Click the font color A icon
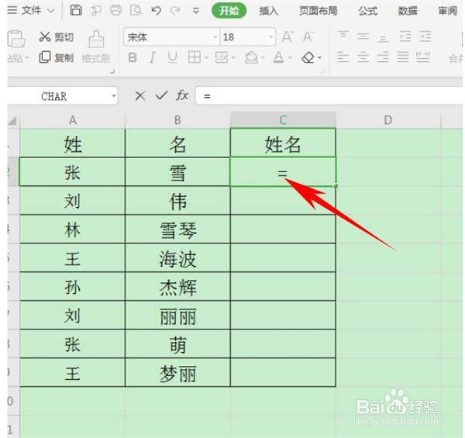Image resolution: width=465 pixels, height=438 pixels. coord(278,57)
